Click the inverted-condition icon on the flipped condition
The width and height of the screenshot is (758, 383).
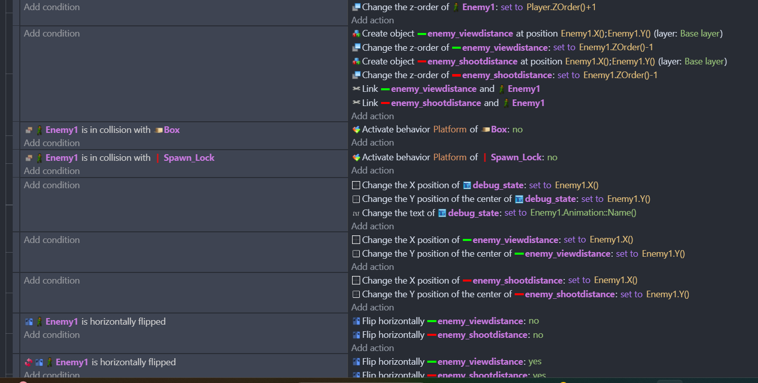click(x=29, y=362)
